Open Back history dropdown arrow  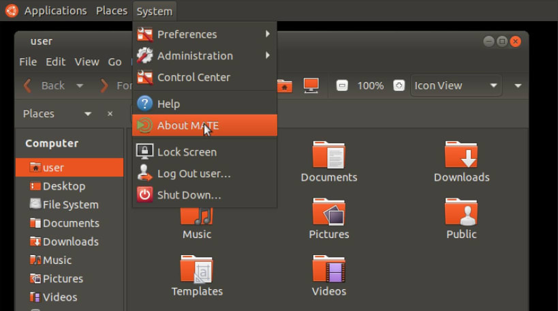click(80, 85)
